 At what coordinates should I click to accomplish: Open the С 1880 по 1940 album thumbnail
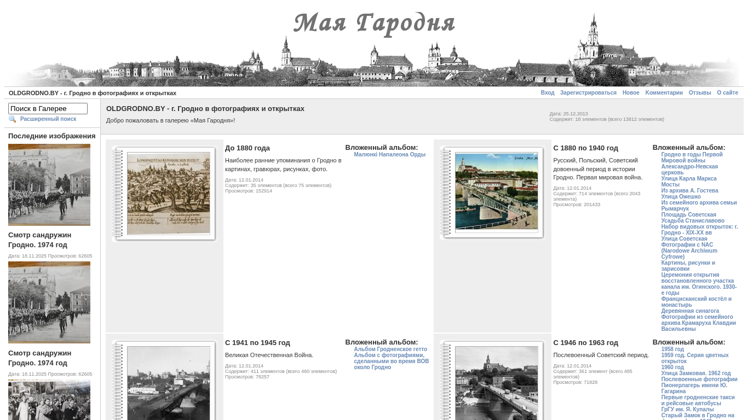tap(496, 192)
